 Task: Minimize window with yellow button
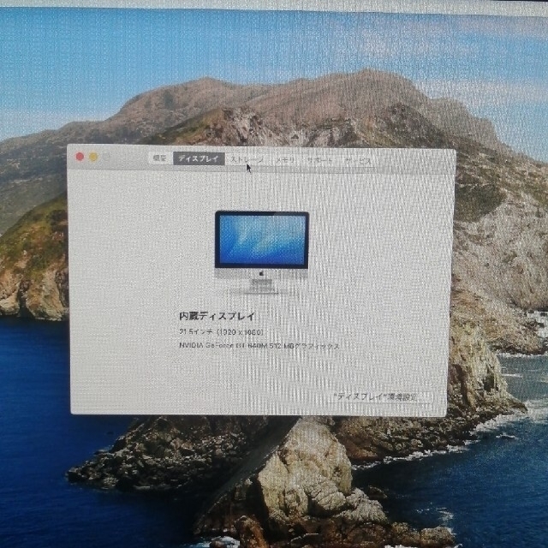pyautogui.click(x=93, y=158)
